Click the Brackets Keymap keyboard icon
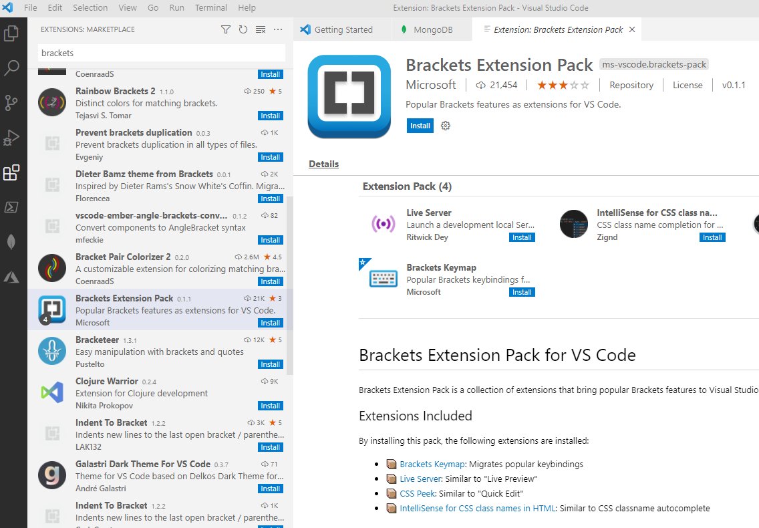The image size is (759, 528). [383, 279]
